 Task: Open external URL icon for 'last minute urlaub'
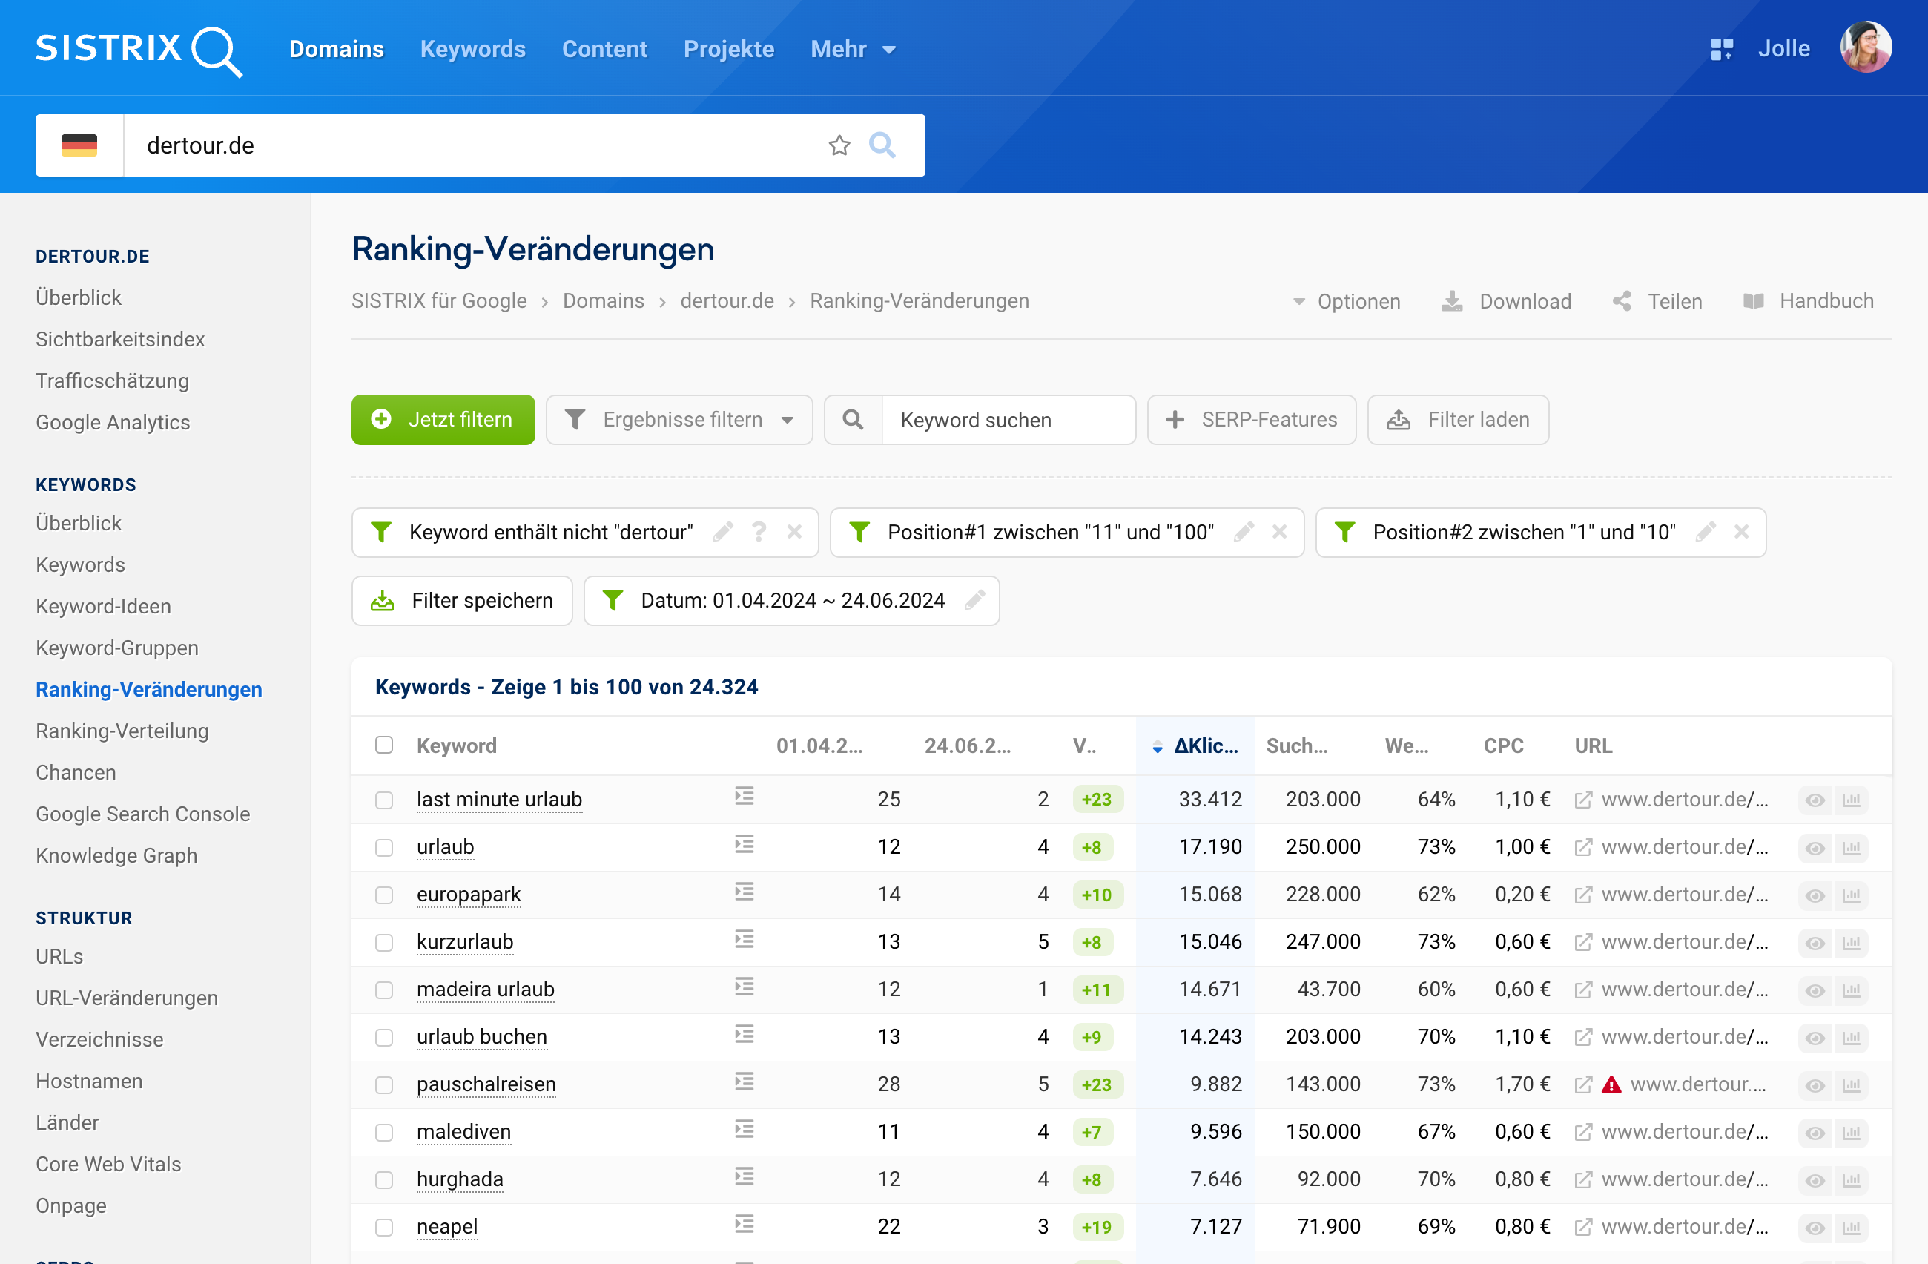1583,800
